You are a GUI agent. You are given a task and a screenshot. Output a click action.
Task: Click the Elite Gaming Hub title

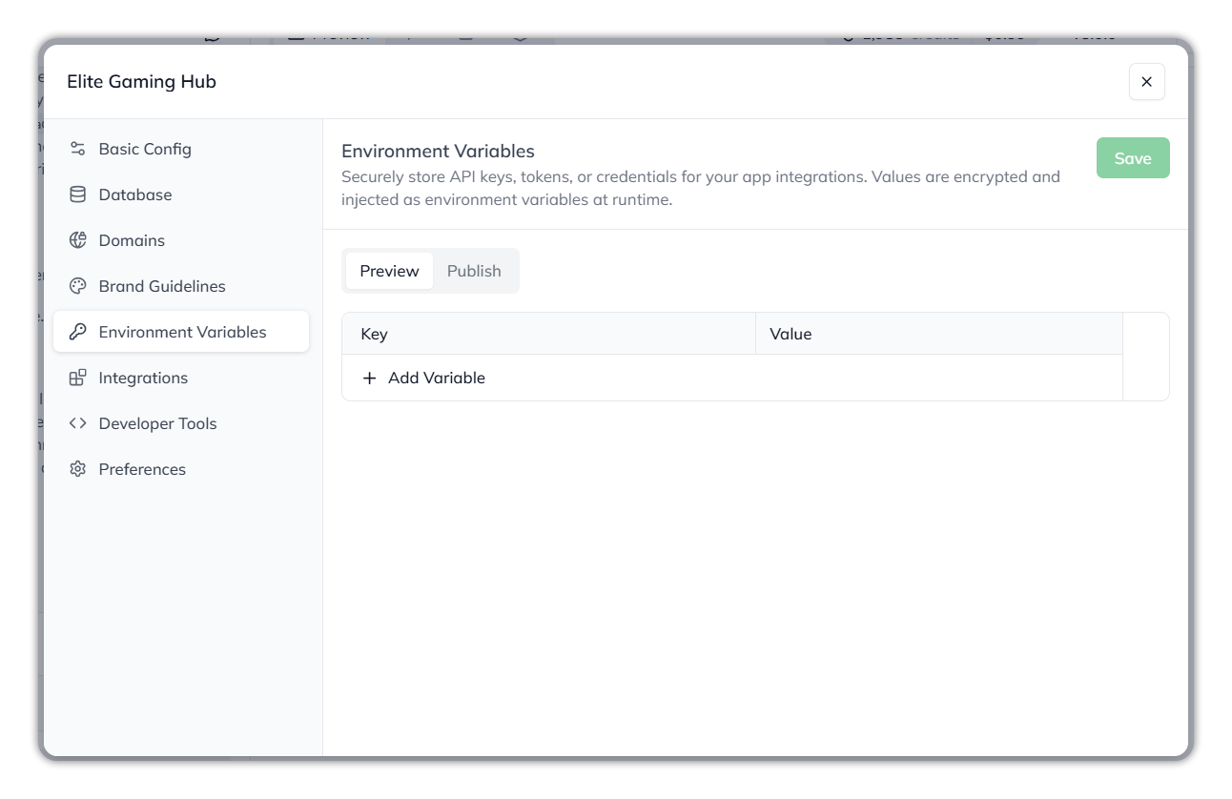(141, 82)
